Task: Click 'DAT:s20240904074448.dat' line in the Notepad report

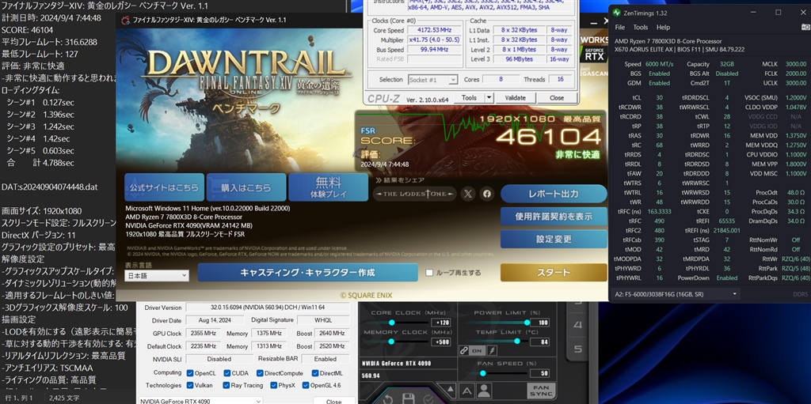Action: (x=50, y=187)
